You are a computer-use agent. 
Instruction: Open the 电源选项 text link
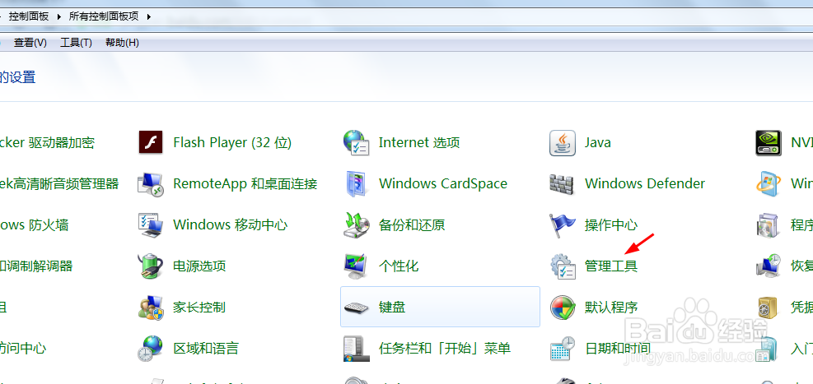(199, 266)
